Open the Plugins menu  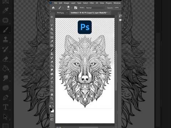pyautogui.click(x=109, y=3)
